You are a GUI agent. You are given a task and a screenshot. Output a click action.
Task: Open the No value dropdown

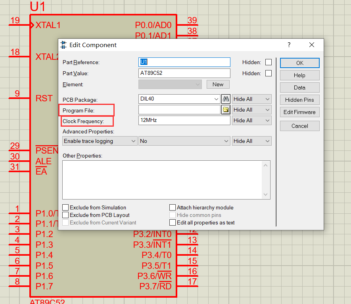pyautogui.click(x=184, y=141)
